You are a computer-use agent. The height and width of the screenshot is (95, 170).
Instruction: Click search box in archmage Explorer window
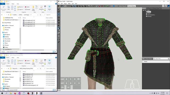[50, 15]
